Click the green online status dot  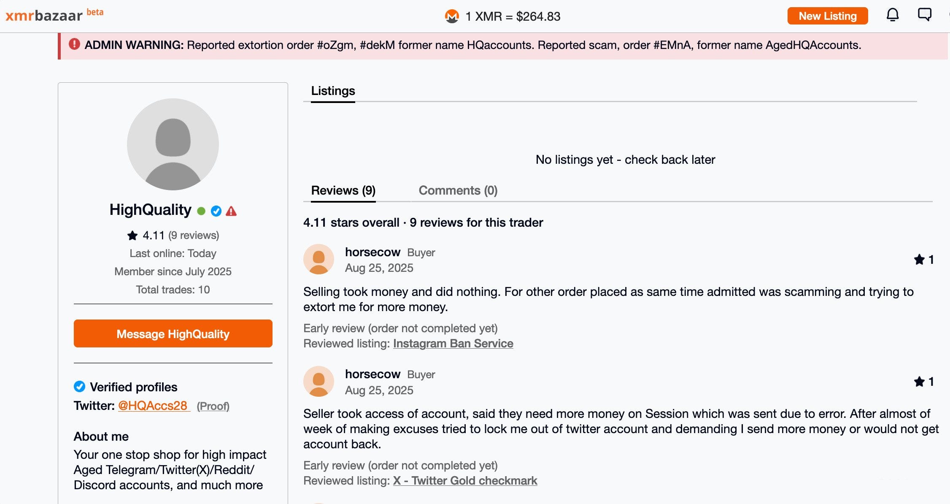(x=201, y=211)
